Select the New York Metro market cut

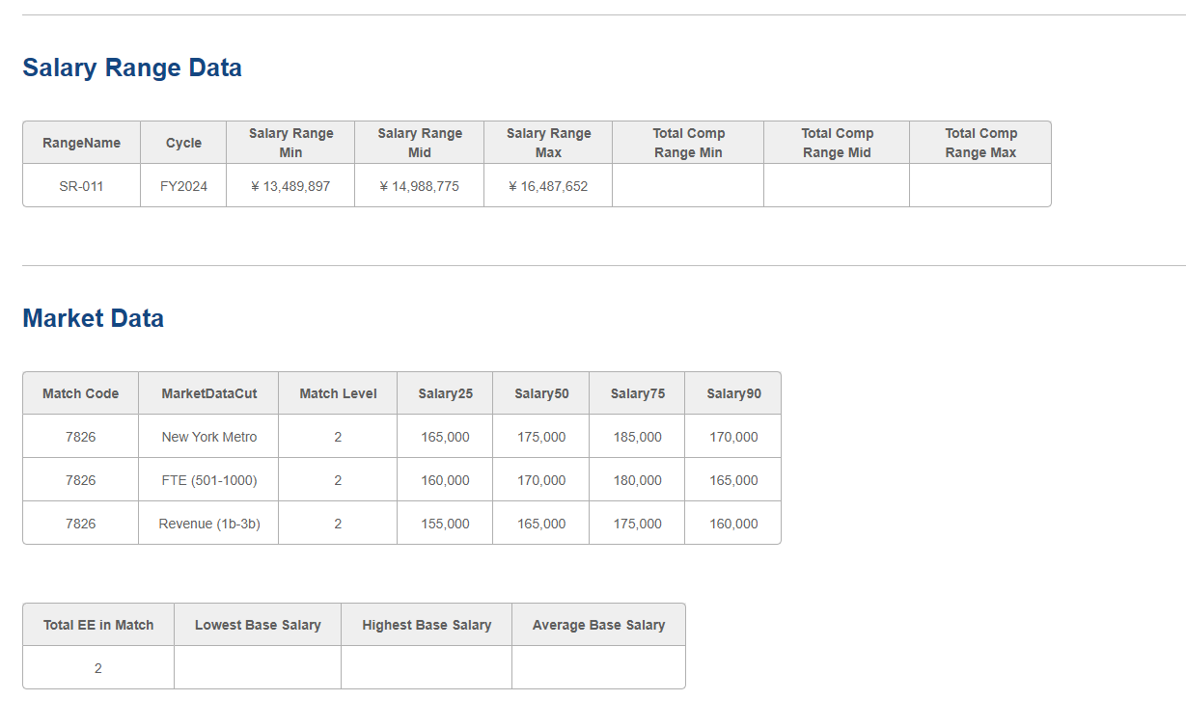(x=207, y=436)
